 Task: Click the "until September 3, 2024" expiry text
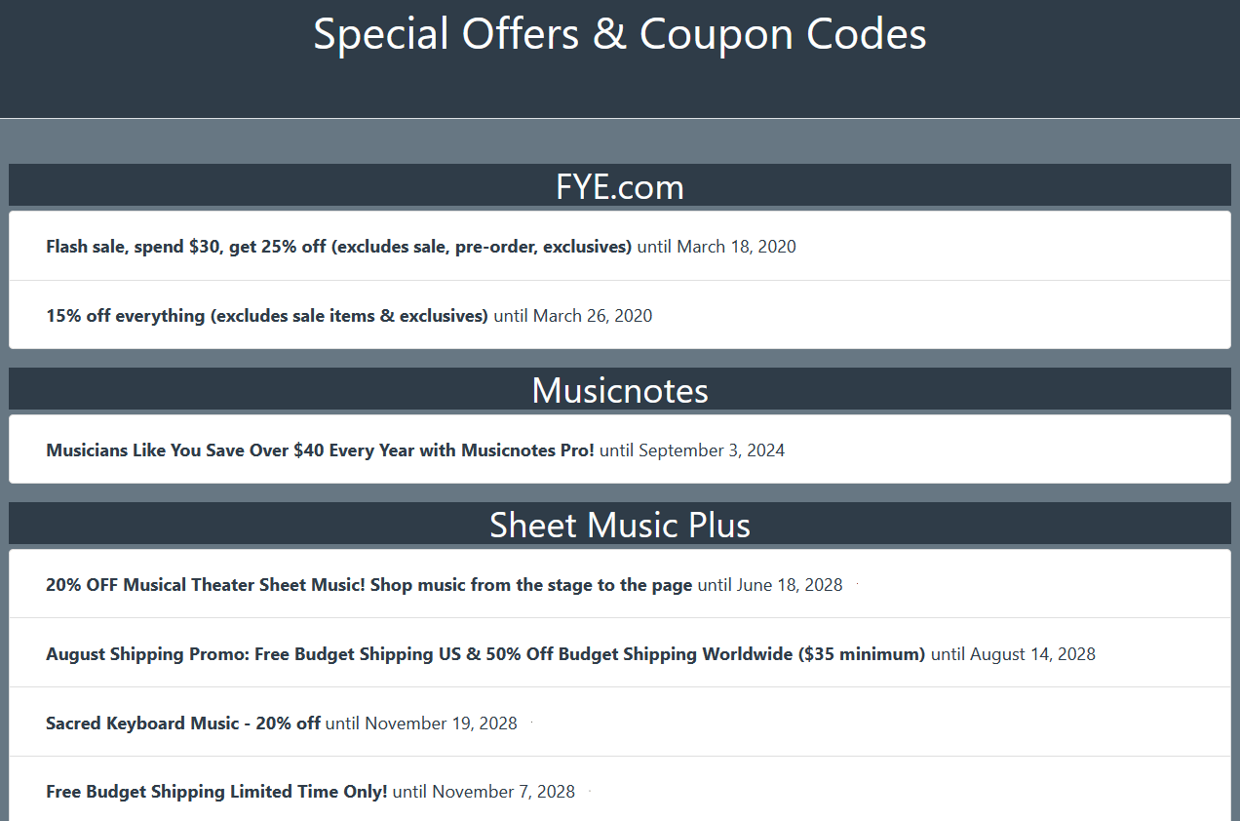coord(692,450)
